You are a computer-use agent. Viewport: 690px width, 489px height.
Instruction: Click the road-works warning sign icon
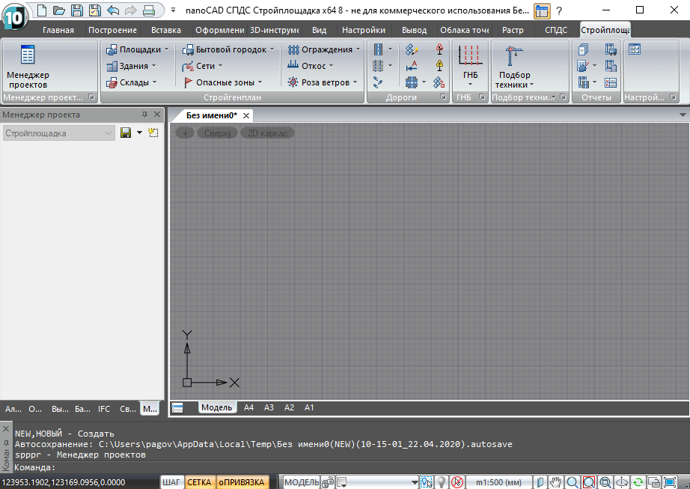point(439,49)
